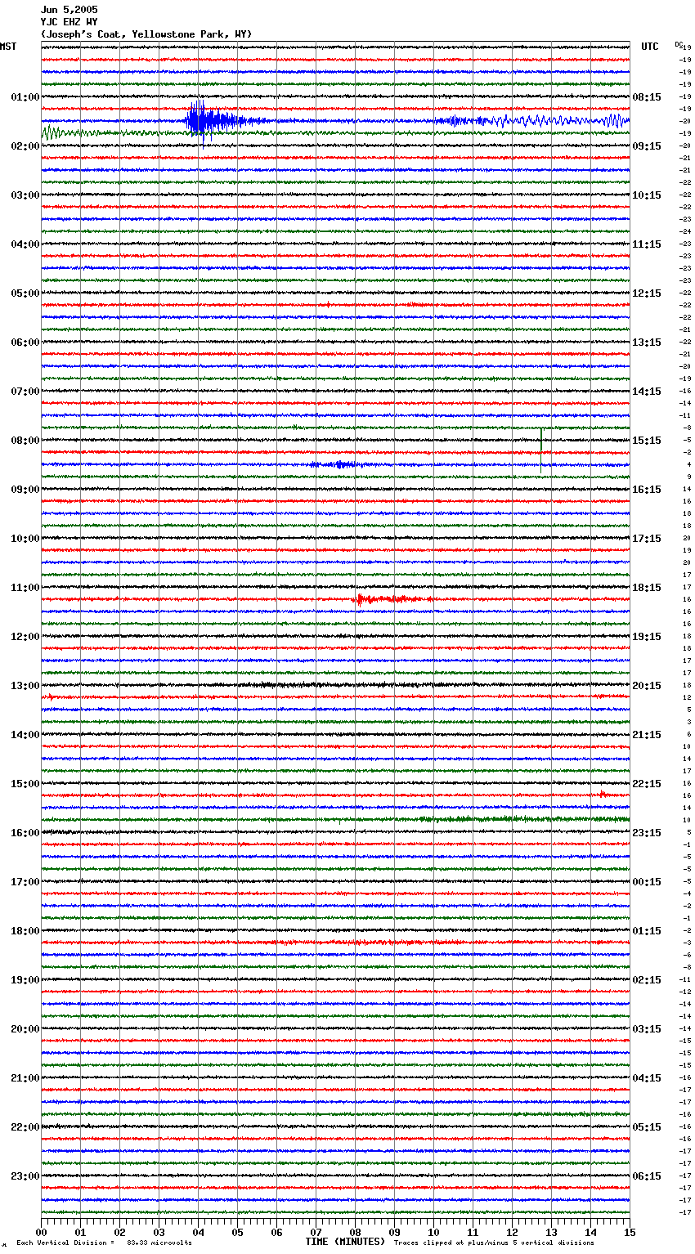The width and height of the screenshot is (695, 1254).
Task: Select the 13:00 MST time label
Action: (25, 686)
